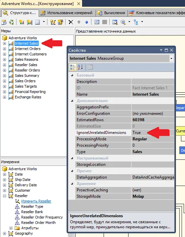Viewport: 185px width, 237px height.
Task: Click the blue Move Down arrow
Action: (86, 22)
